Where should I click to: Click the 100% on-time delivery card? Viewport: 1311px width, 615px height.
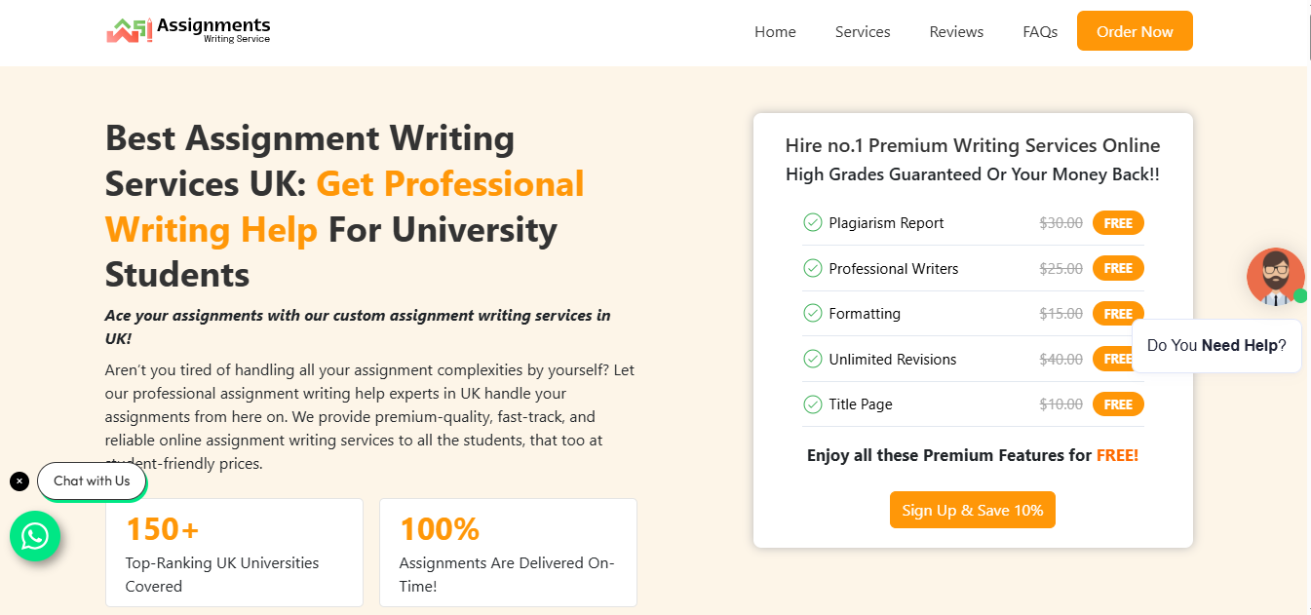click(508, 553)
